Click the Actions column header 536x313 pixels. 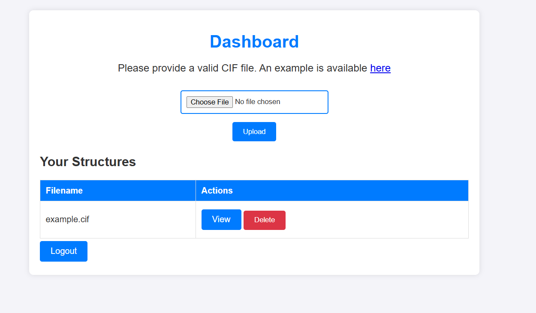click(217, 190)
